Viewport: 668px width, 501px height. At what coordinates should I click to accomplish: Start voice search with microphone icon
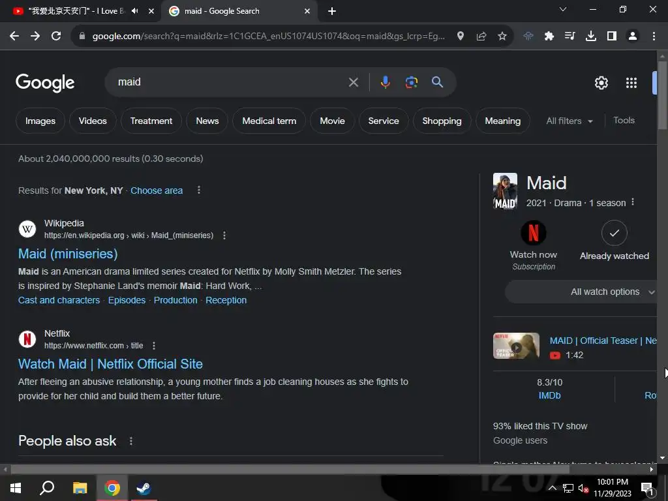[x=385, y=82]
